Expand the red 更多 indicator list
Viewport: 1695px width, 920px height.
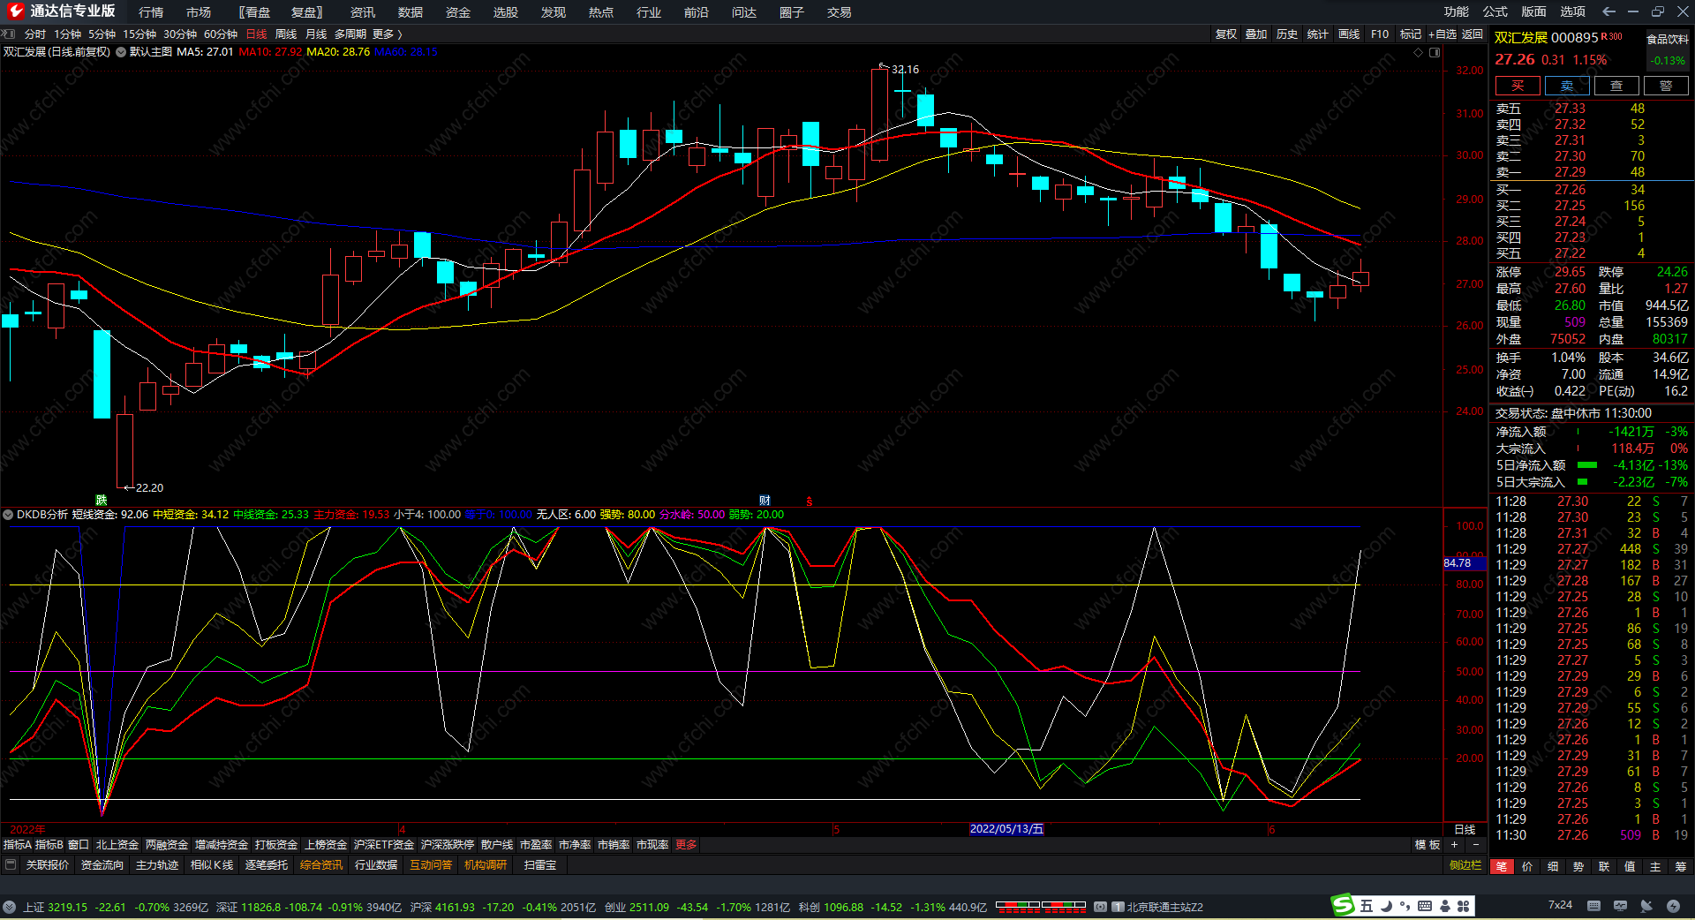click(686, 845)
